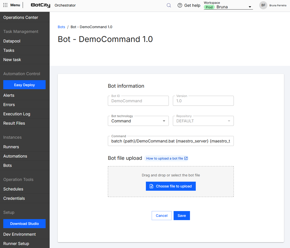Click the Operation Tools section header

pyautogui.click(x=18, y=180)
